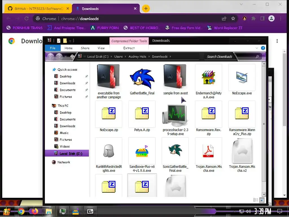Viewport: 289px width, 217px height.
Task: Select RunWithRestrictedRights.exe helmet icon
Action: 109,151
